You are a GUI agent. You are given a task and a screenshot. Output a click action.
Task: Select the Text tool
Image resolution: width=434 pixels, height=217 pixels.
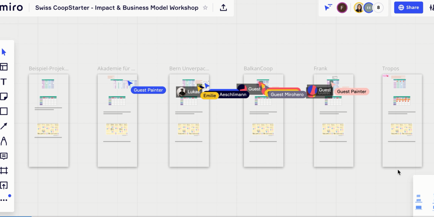pyautogui.click(x=4, y=82)
